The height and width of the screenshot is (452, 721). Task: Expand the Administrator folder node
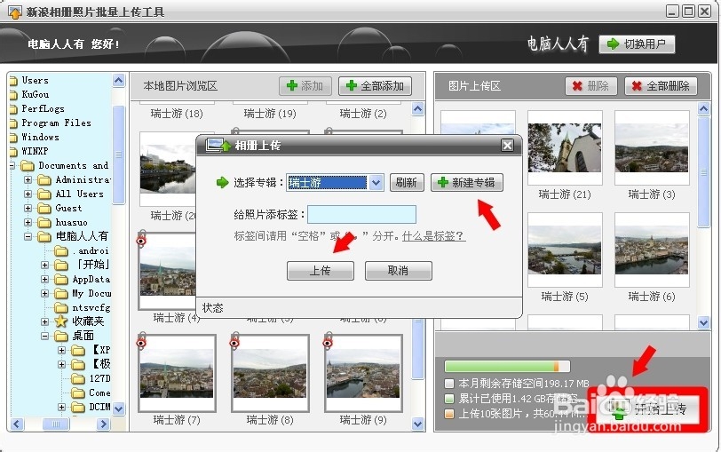coord(28,179)
